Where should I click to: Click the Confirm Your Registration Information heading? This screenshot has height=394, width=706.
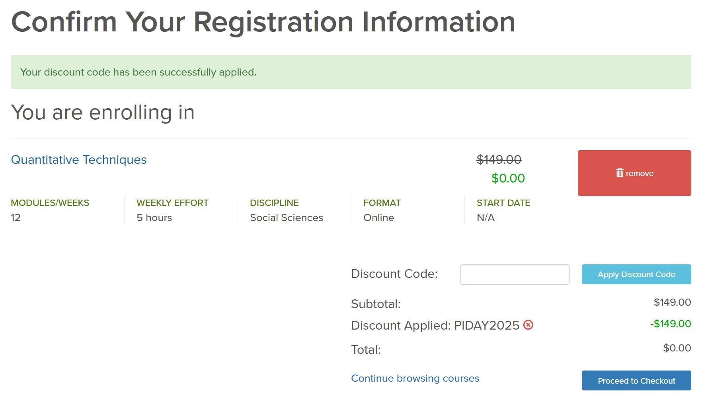click(x=263, y=22)
